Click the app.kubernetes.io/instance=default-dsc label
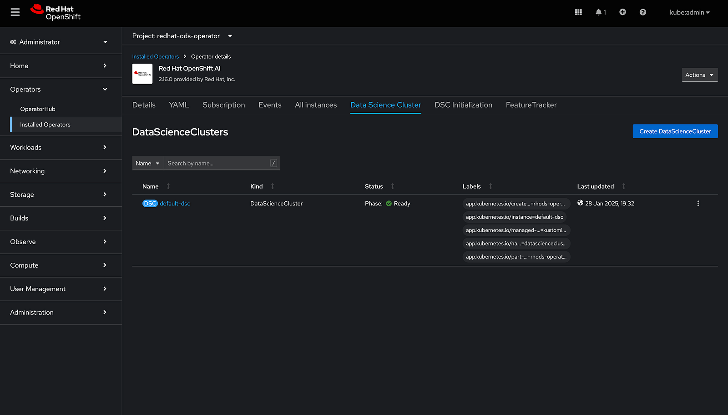The height and width of the screenshot is (415, 728). tap(515, 217)
